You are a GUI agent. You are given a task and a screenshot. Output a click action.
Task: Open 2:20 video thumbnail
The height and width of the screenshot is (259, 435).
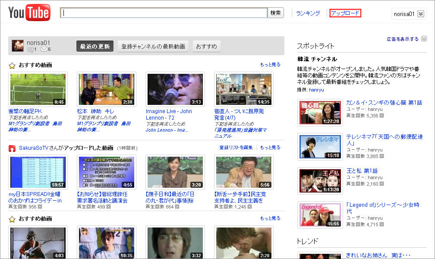coord(243,242)
